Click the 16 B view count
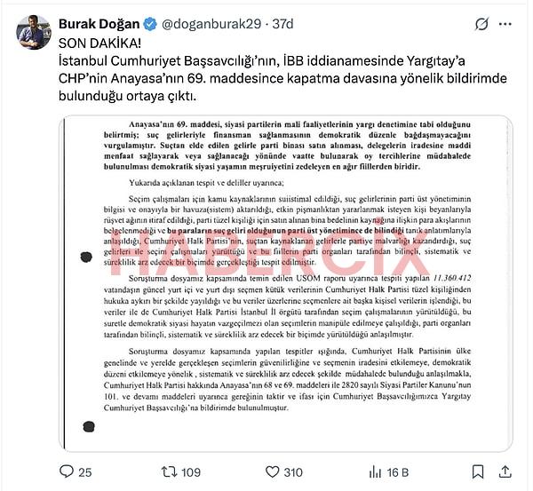 [x=397, y=472]
